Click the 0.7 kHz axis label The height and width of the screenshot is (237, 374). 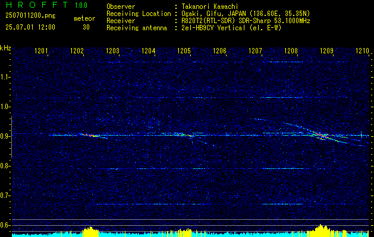(x=4, y=196)
